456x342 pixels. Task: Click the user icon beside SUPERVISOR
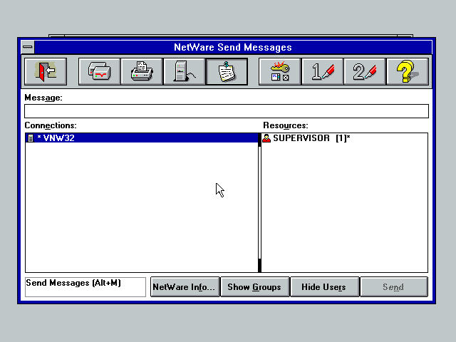pos(266,138)
